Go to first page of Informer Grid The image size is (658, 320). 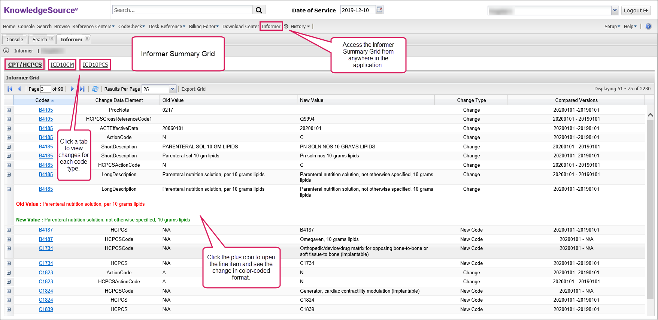(10, 89)
